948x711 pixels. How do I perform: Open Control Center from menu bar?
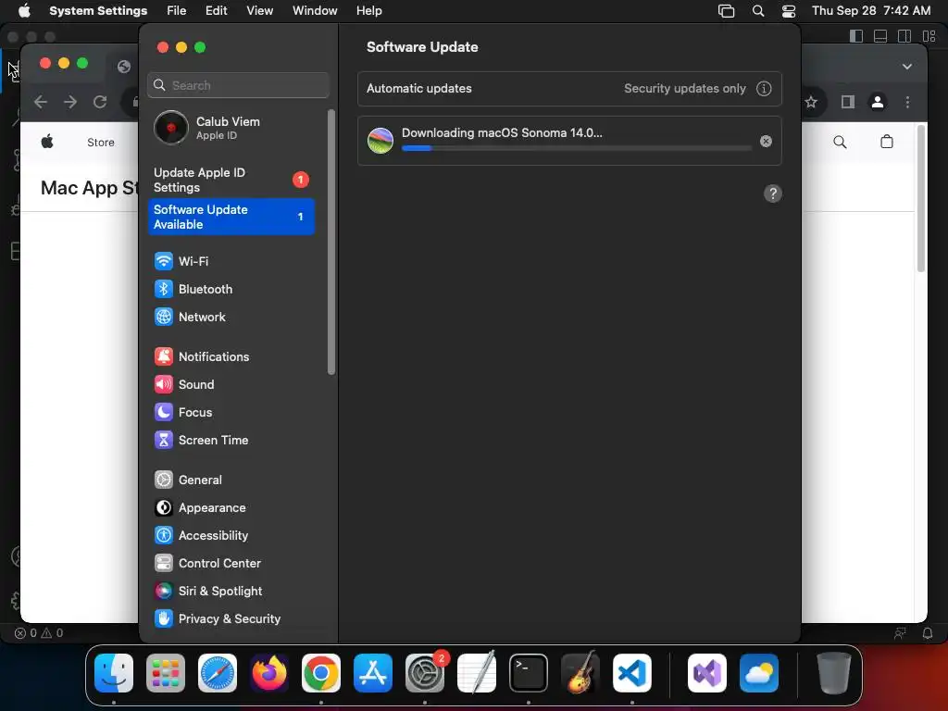coord(789,11)
